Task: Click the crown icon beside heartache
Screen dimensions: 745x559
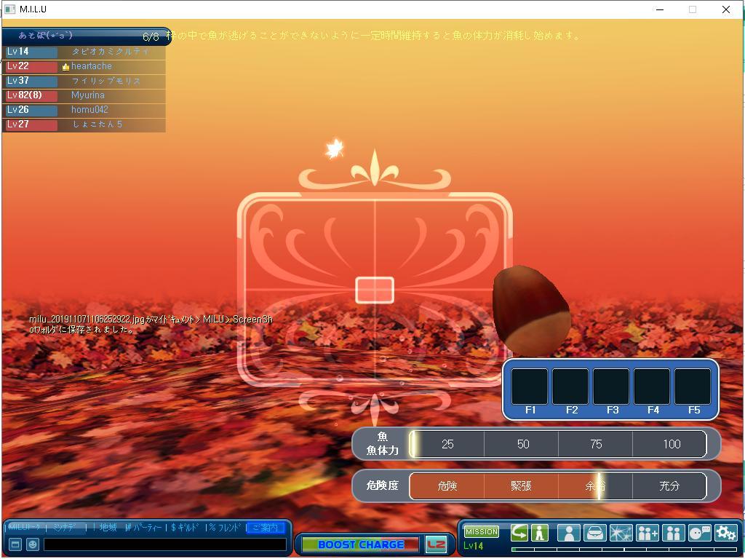Action: click(65, 66)
